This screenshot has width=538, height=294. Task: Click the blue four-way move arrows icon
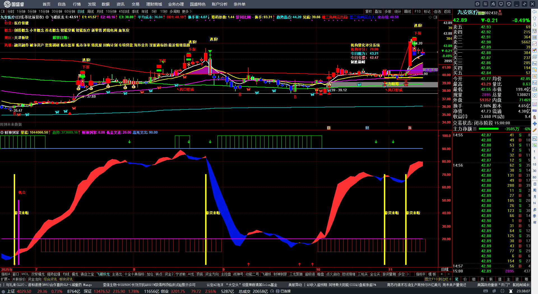point(535,123)
